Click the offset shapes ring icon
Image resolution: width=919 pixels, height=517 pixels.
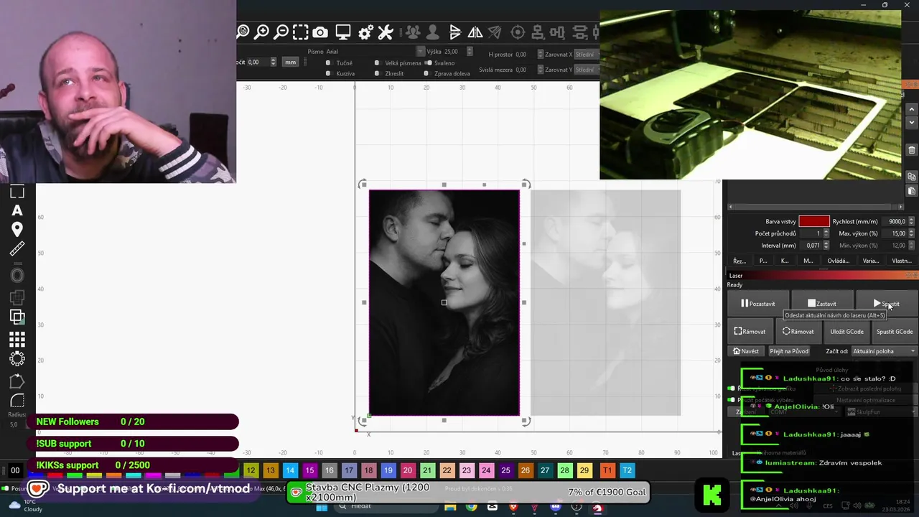tap(17, 275)
